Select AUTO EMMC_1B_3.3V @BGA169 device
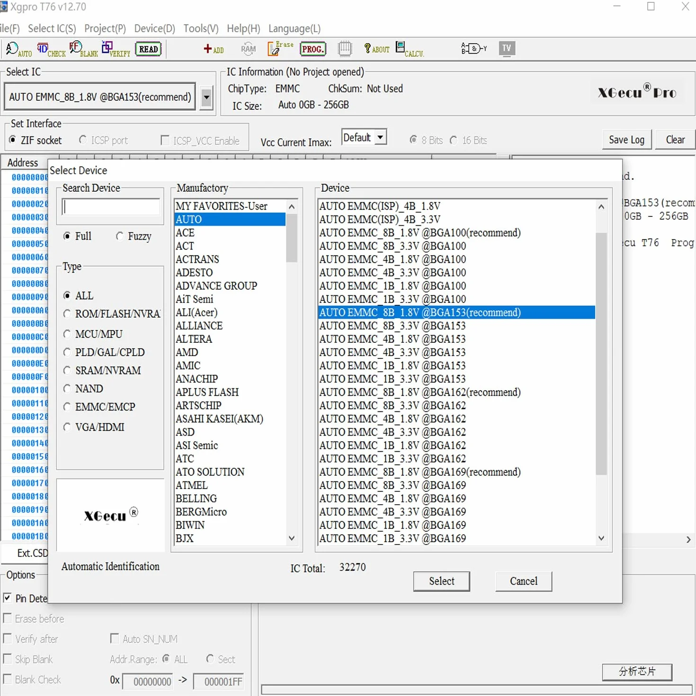Image resolution: width=696 pixels, height=696 pixels. pyautogui.click(x=457, y=538)
